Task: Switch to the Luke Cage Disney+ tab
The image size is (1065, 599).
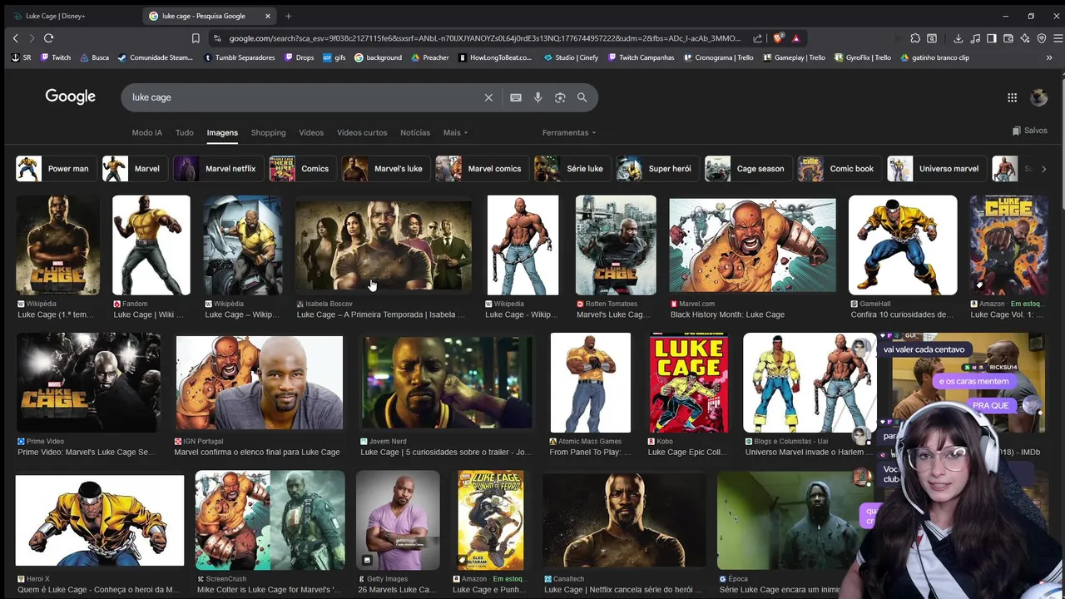Action: [x=70, y=16]
